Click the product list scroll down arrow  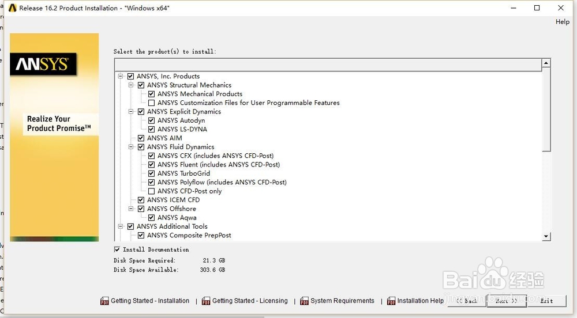546,236
